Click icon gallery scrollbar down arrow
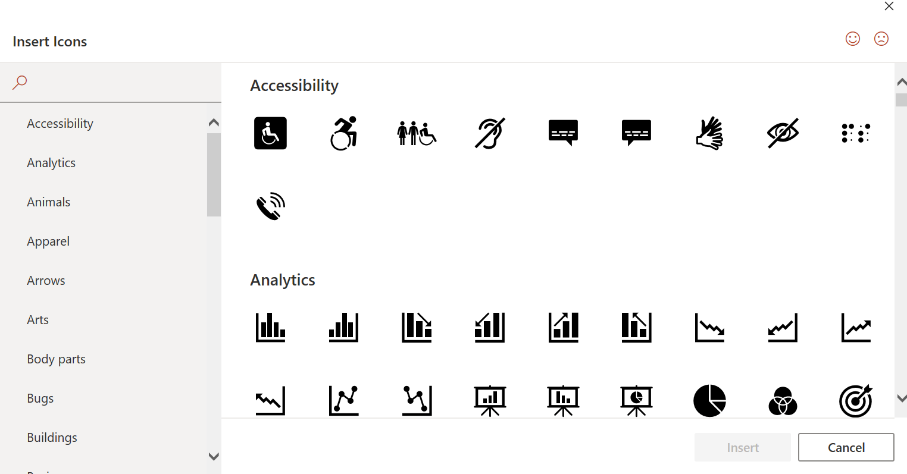Screen dimensions: 907x474 click(901, 398)
